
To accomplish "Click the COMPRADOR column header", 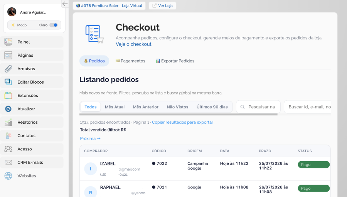I will tap(96, 151).
